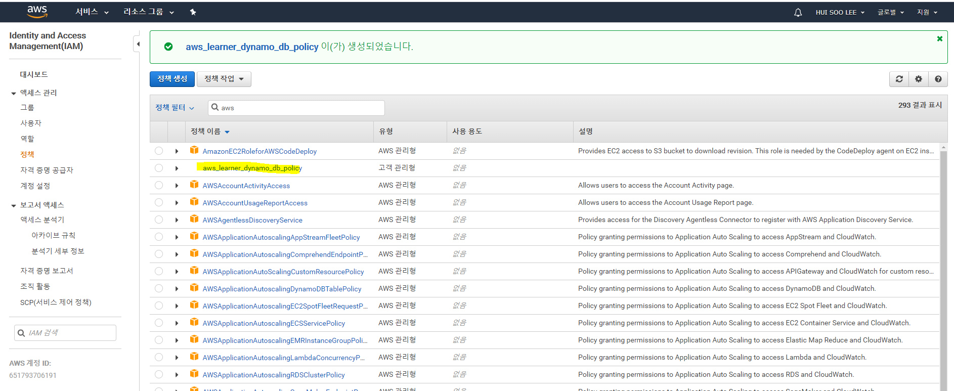954x391 pixels.
Task: Open the 서비스 menu dropdown
Action: (92, 12)
